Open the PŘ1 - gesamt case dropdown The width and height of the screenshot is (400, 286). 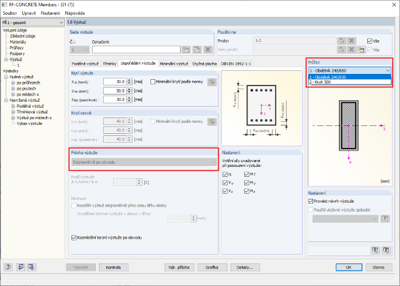pyautogui.click(x=33, y=23)
